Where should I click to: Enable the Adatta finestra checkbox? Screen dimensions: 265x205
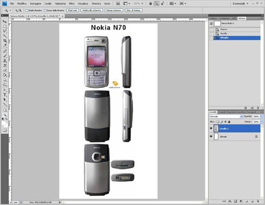click(x=27, y=10)
